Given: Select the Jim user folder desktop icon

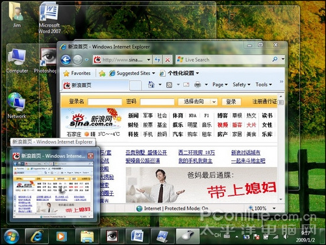Looking at the screenshot, I should tap(17, 15).
